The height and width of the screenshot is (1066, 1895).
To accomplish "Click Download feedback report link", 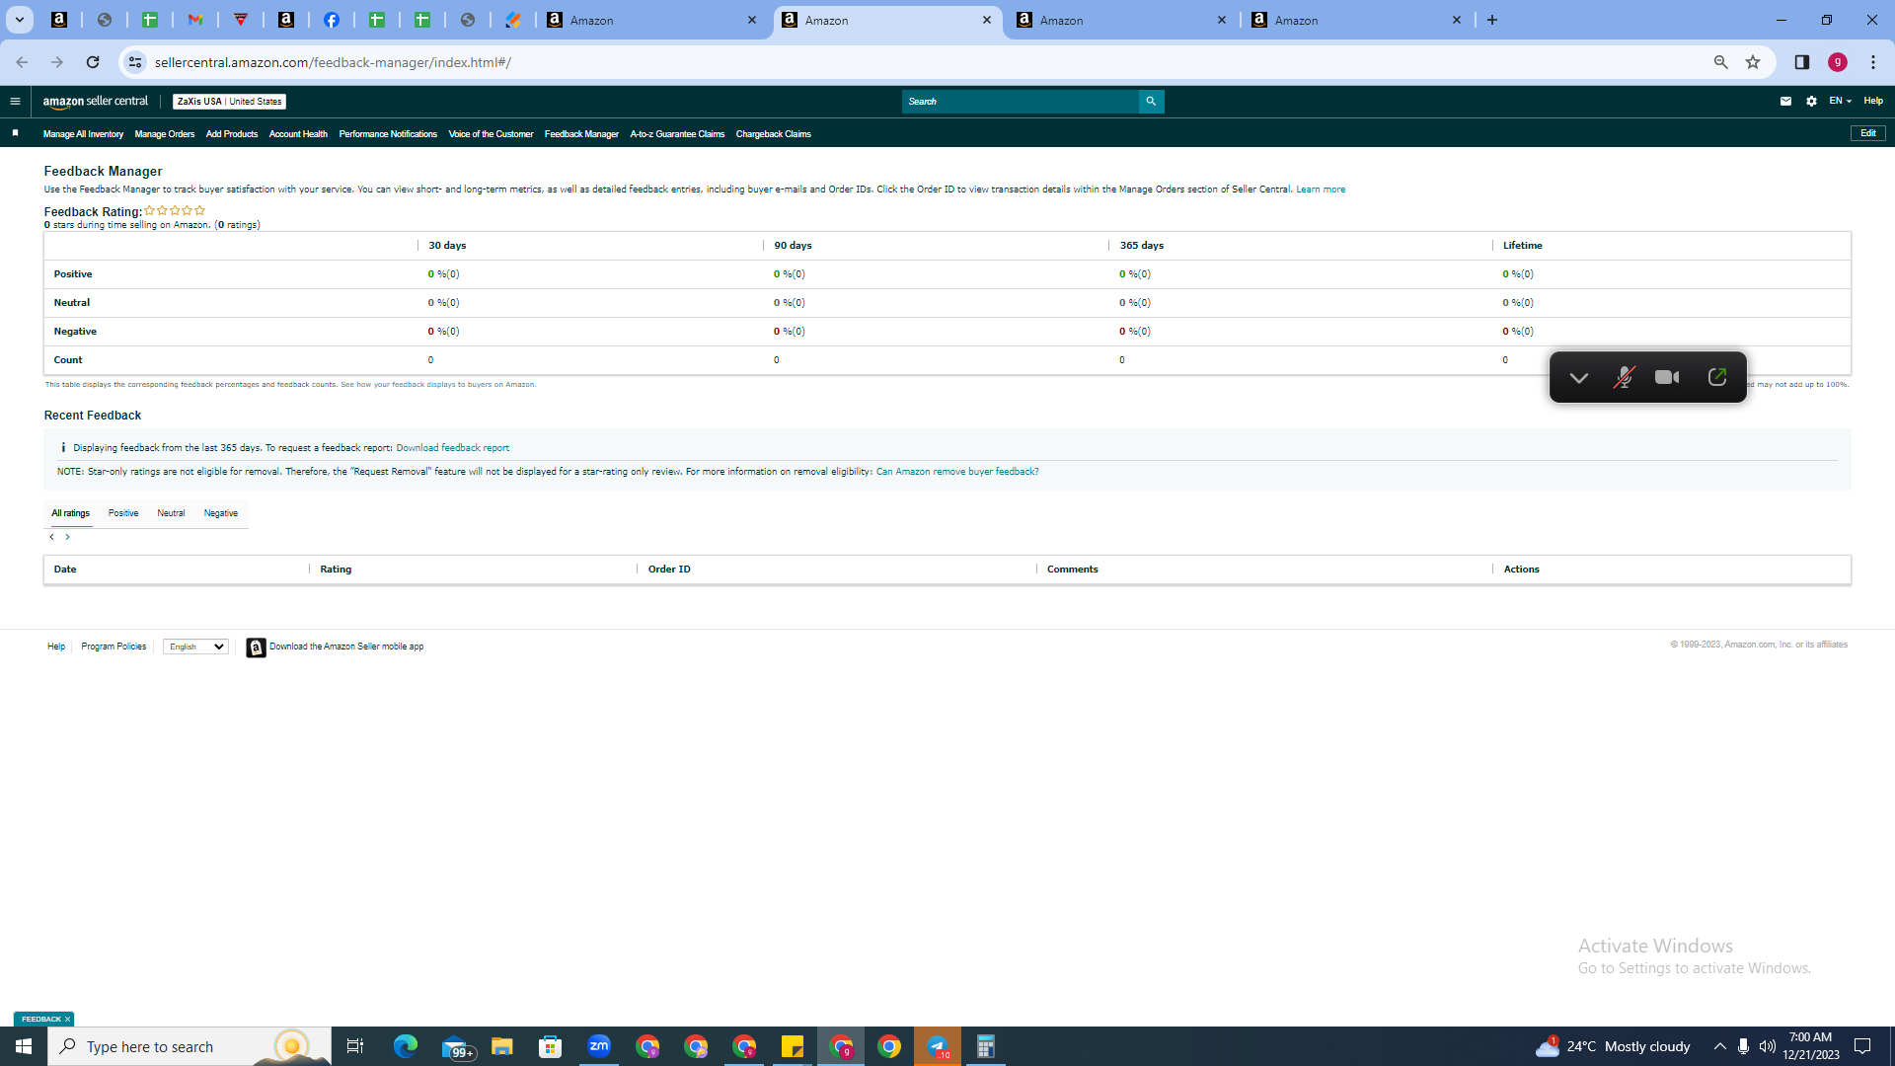I will click(453, 448).
